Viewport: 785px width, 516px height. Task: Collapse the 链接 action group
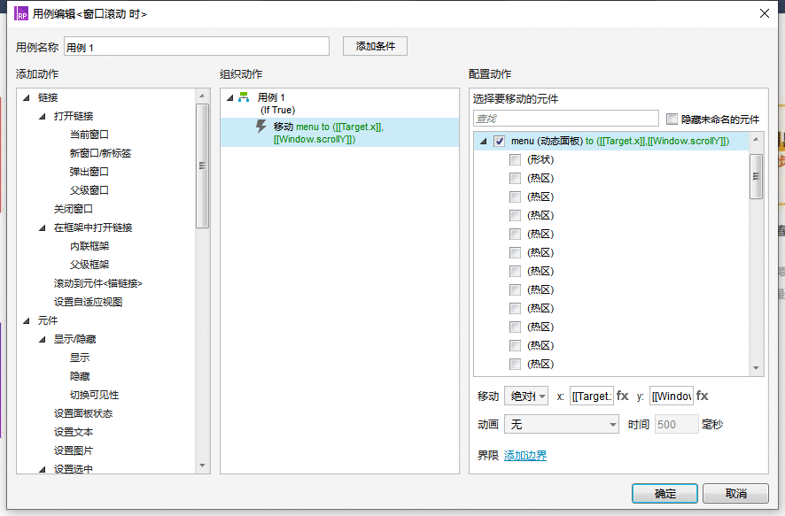tap(27, 97)
